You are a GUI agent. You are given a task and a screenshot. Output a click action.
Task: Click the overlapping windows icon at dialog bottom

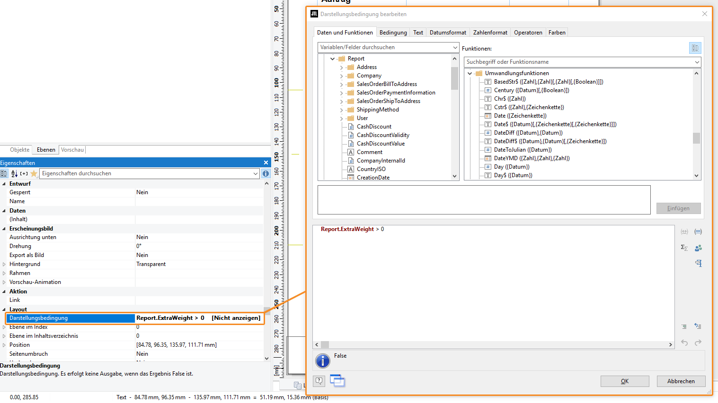pos(337,380)
